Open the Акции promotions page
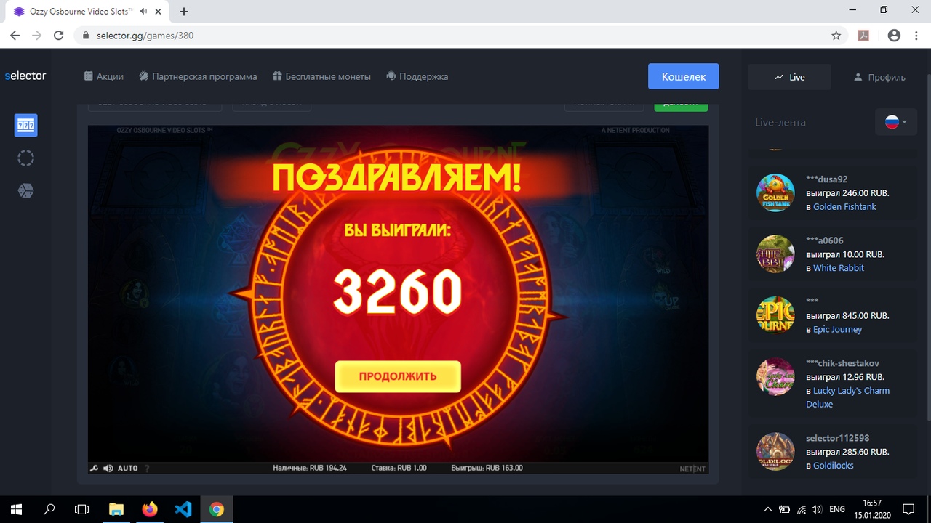931x523 pixels. point(104,76)
